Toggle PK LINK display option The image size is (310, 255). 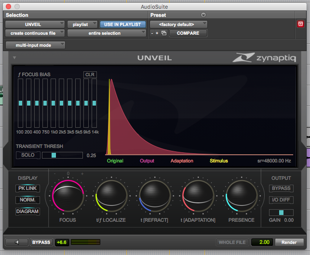[x=27, y=188]
